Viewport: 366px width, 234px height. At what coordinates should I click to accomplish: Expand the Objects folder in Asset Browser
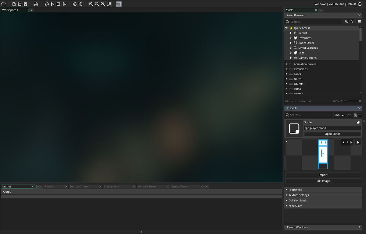tap(286, 84)
